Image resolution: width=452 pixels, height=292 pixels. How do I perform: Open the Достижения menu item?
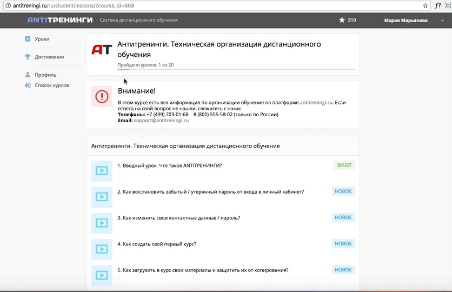[x=49, y=57]
